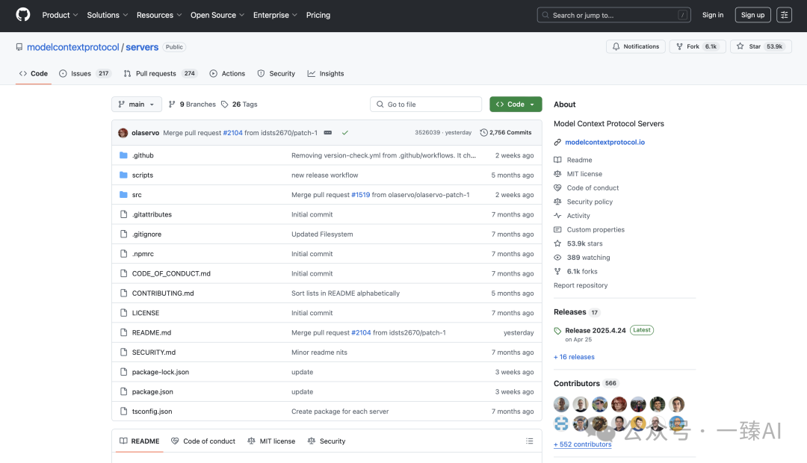This screenshot has width=807, height=463.
Task: Open pull request #2104 in commit bar
Action: 232,133
